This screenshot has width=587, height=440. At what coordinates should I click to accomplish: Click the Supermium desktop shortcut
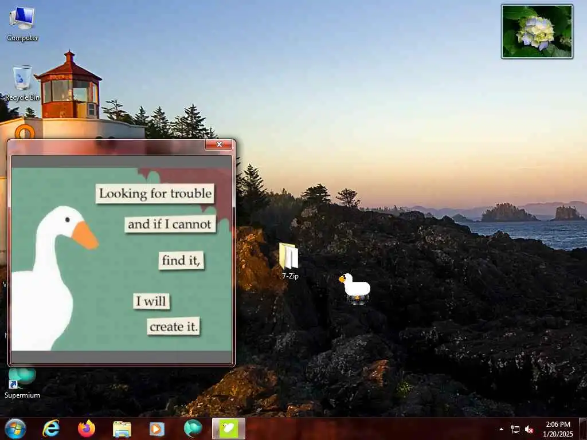(22, 382)
